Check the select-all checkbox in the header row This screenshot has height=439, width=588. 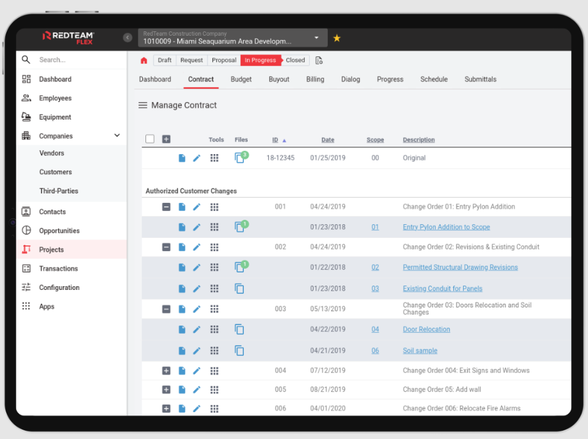coord(150,138)
